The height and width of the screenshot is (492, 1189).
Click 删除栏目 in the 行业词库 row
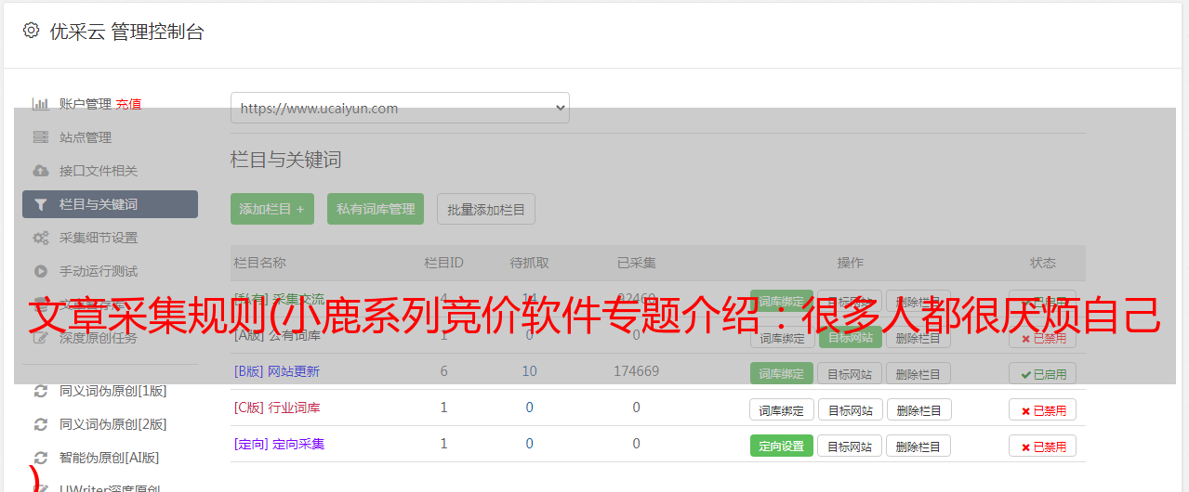[918, 409]
